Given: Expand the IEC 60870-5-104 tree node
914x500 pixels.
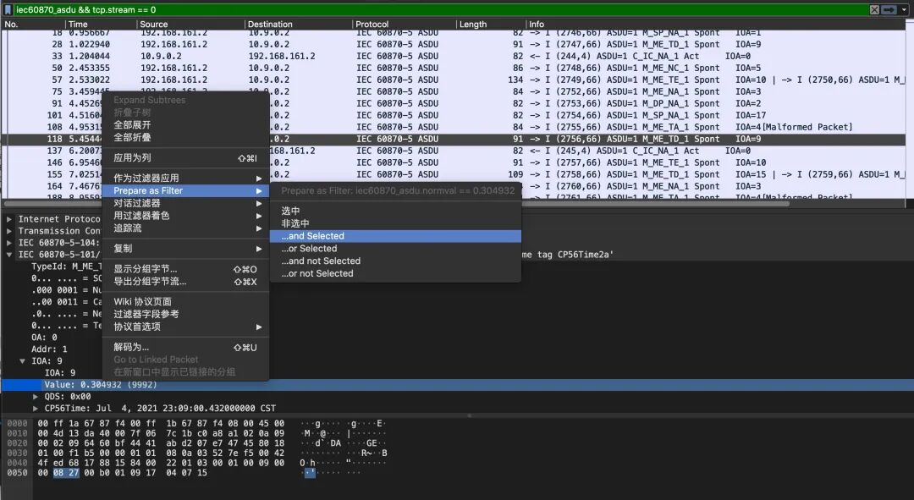Looking at the screenshot, I should (8, 243).
